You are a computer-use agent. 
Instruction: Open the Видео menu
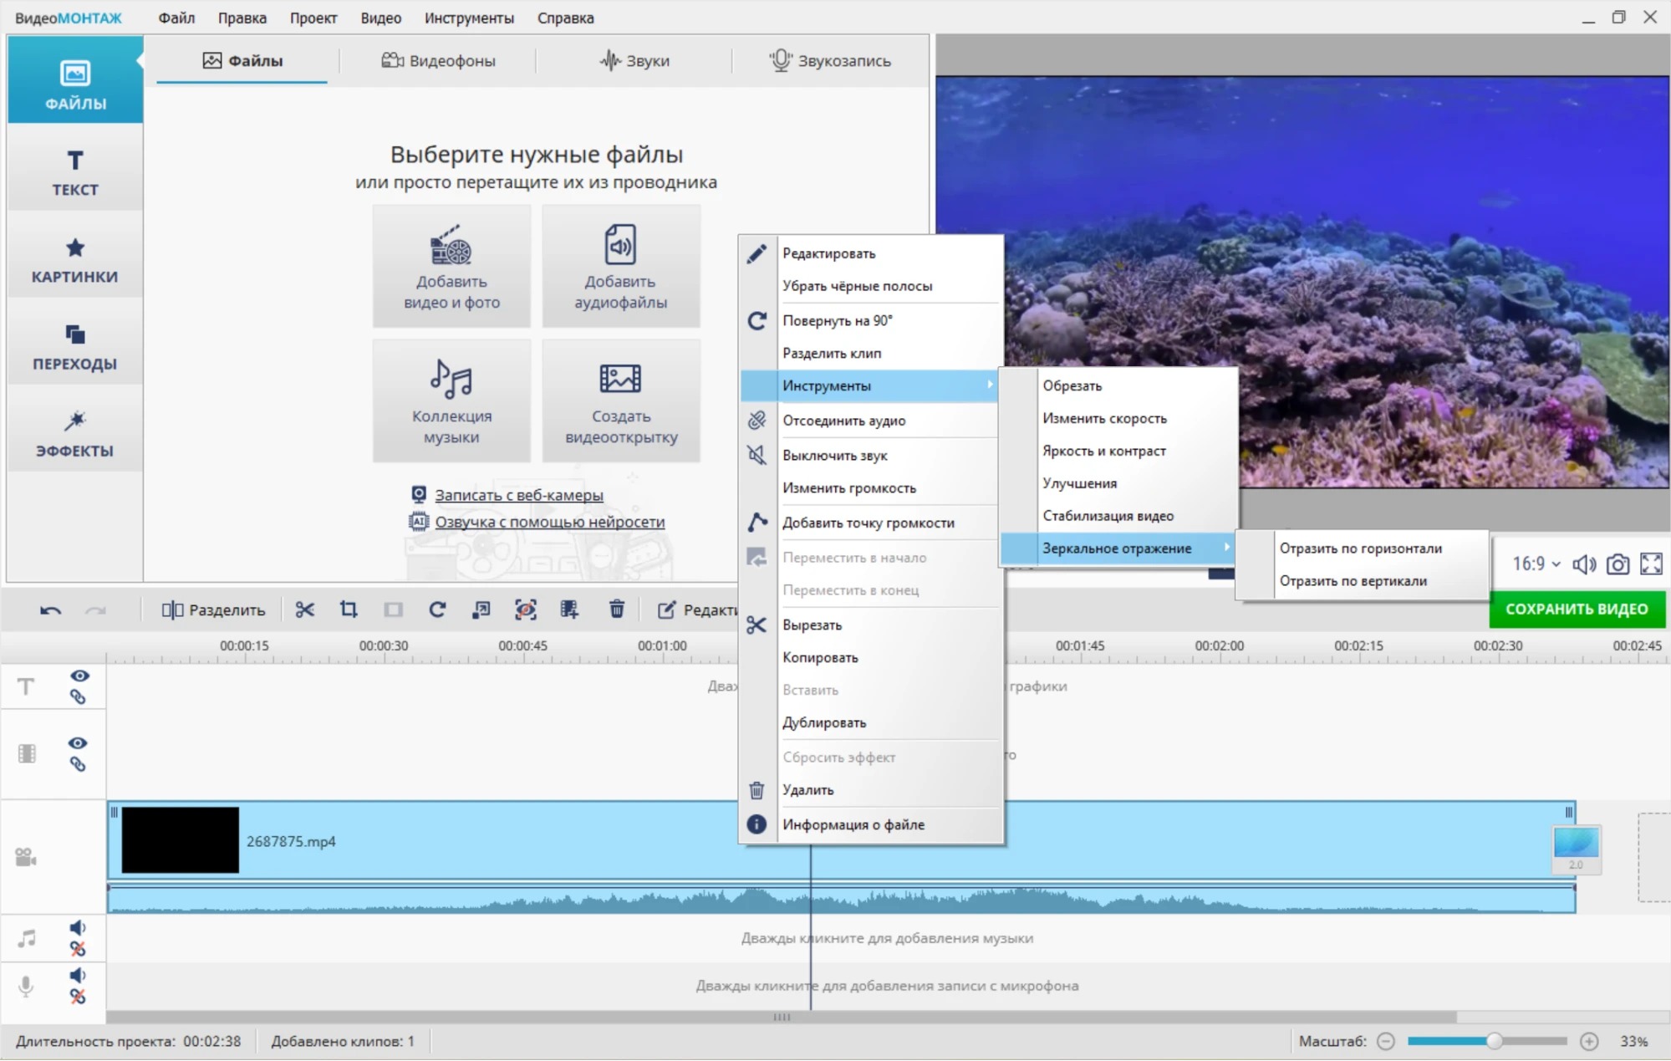(381, 18)
